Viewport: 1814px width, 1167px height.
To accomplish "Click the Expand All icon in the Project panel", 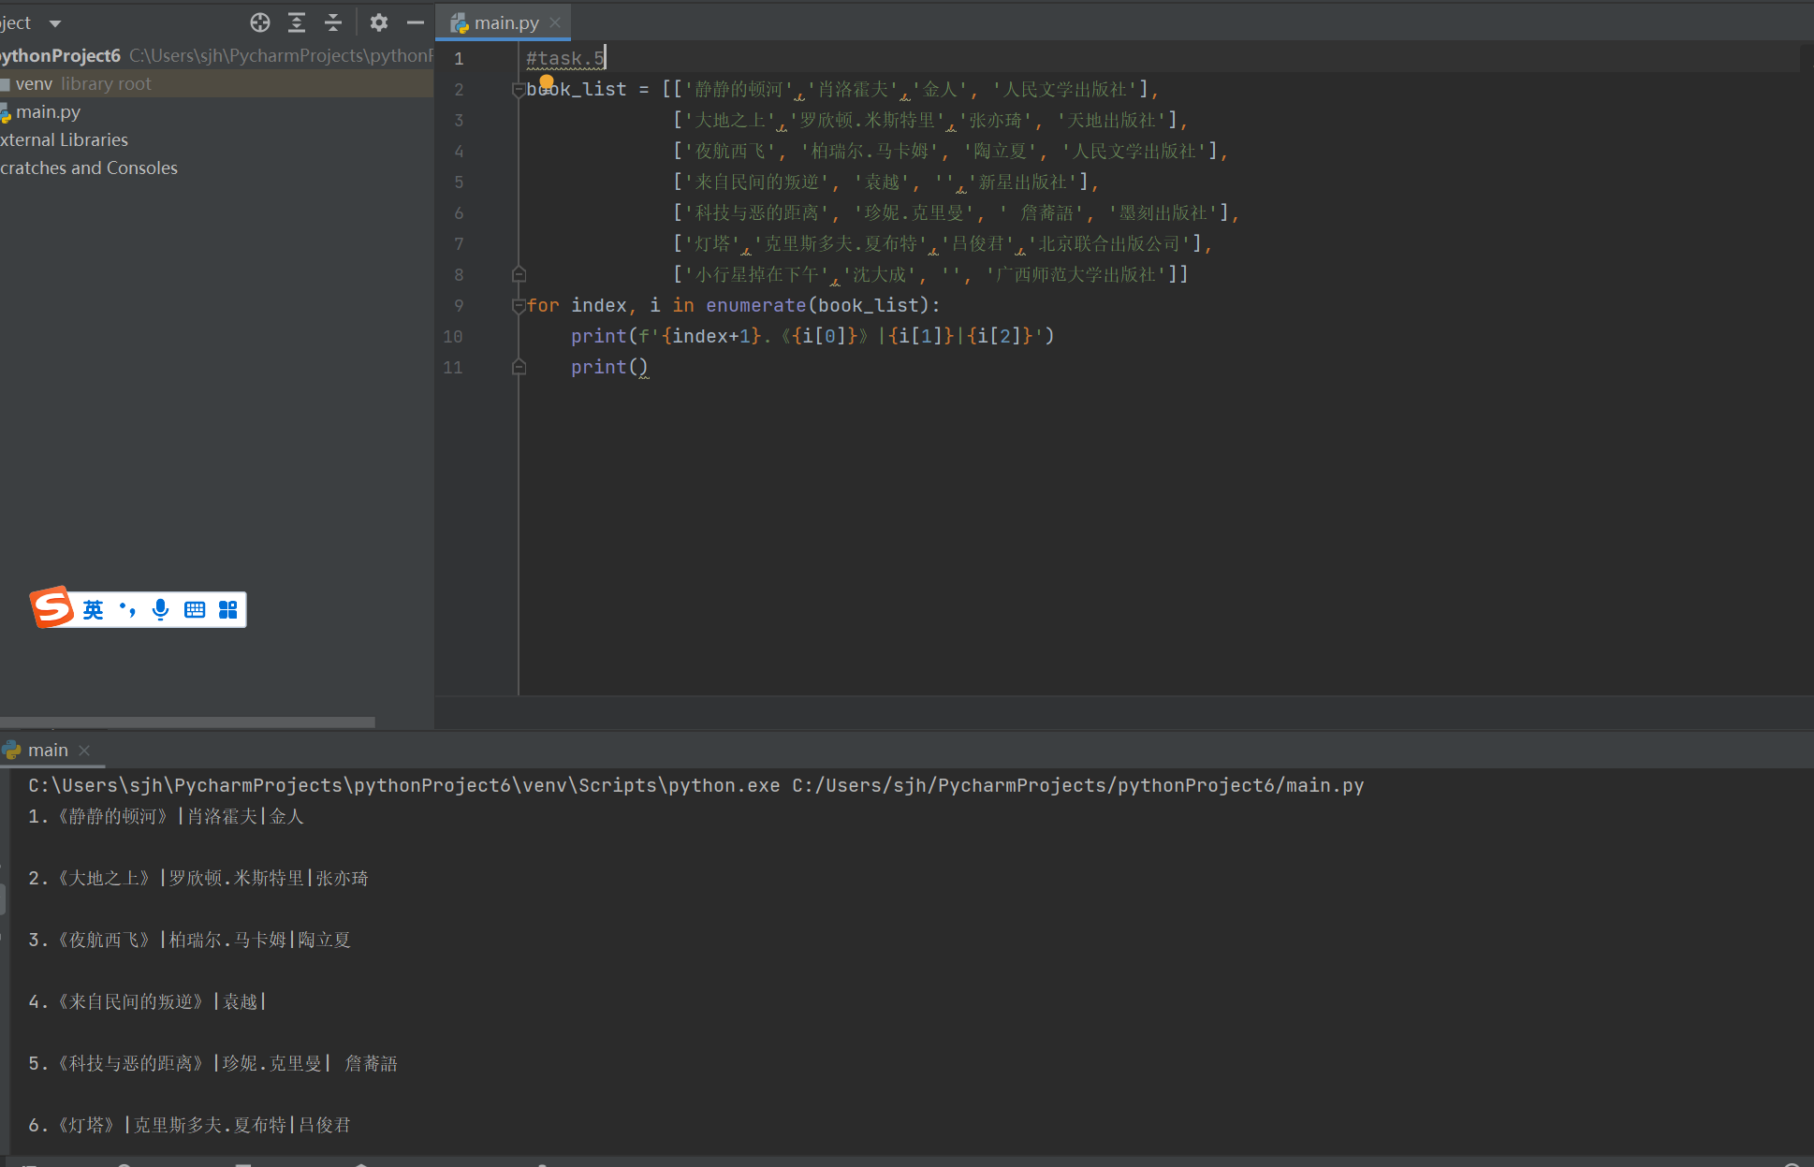I will [297, 22].
